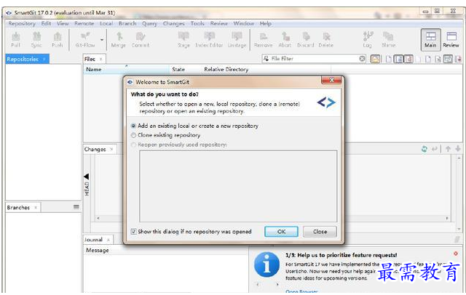Click the refresh icon in Changes panel

424,149
